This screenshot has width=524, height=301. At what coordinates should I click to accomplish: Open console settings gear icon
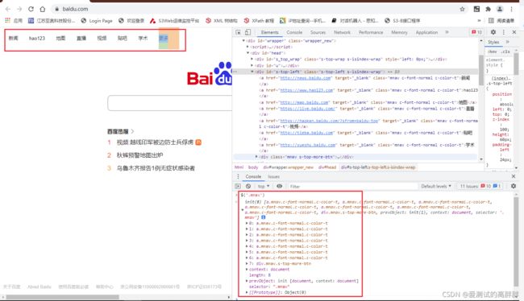point(514,186)
